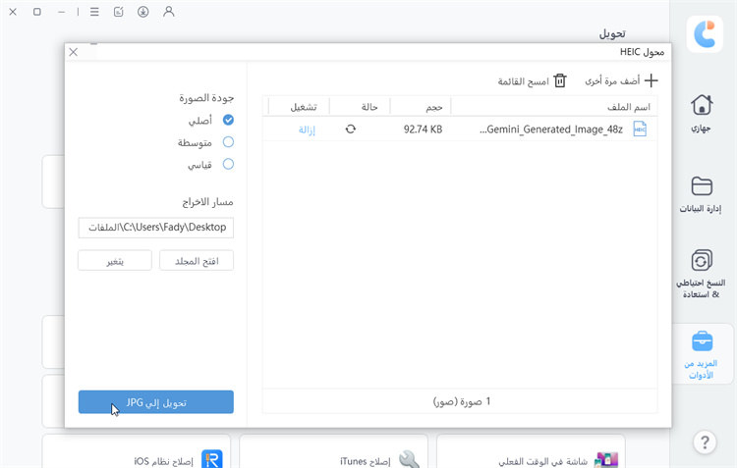Viewport: 737px width, 468px height.
Task: Open the إدارة البيانات sidebar tab
Action: point(702,193)
